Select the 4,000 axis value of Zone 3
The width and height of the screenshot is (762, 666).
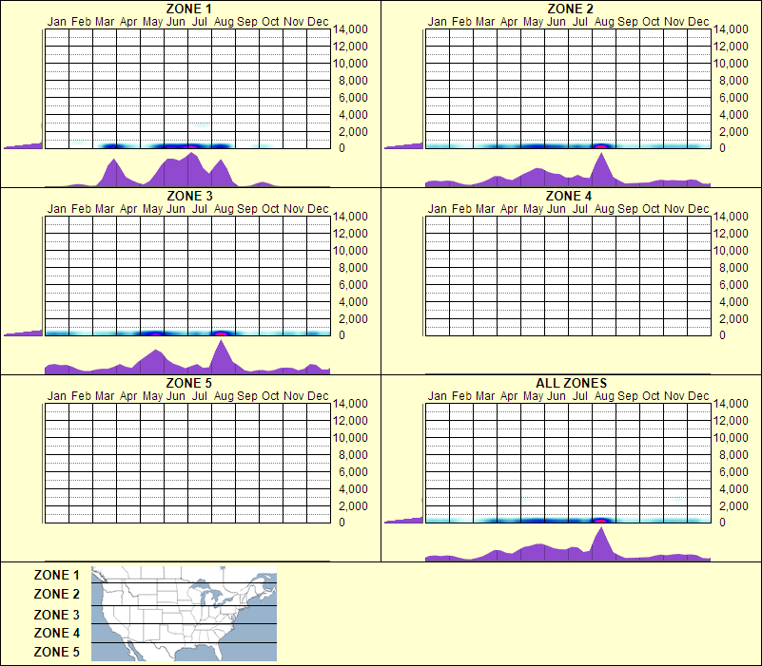click(x=353, y=302)
